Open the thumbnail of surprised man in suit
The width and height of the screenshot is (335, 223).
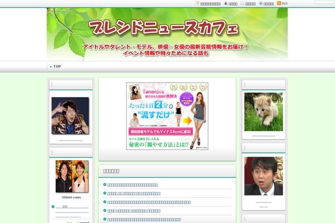click(264, 176)
